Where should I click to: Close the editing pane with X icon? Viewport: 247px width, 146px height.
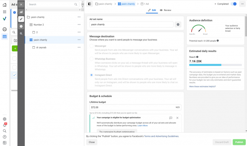click(x=21, y=4)
